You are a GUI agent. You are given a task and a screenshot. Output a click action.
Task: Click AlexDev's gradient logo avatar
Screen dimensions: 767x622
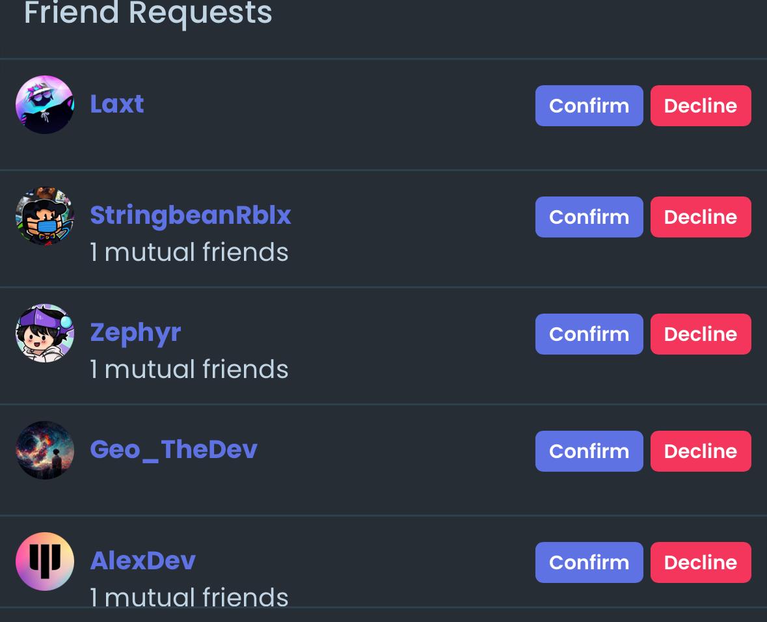[x=45, y=561]
